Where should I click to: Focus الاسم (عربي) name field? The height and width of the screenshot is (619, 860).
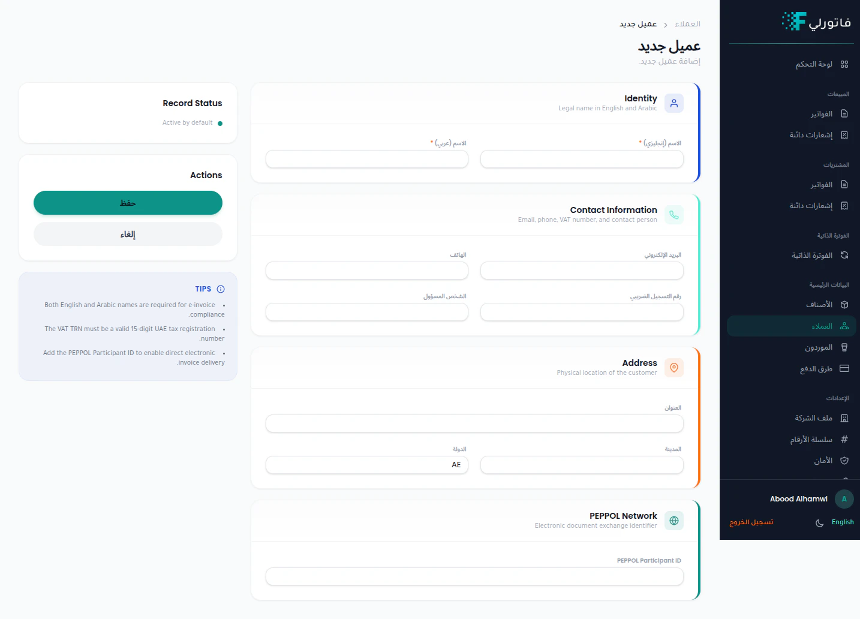coord(367,159)
